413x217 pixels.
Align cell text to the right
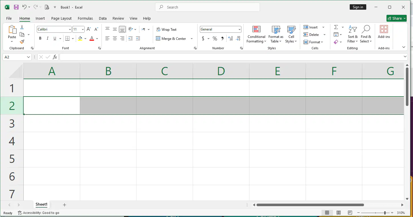(122, 38)
